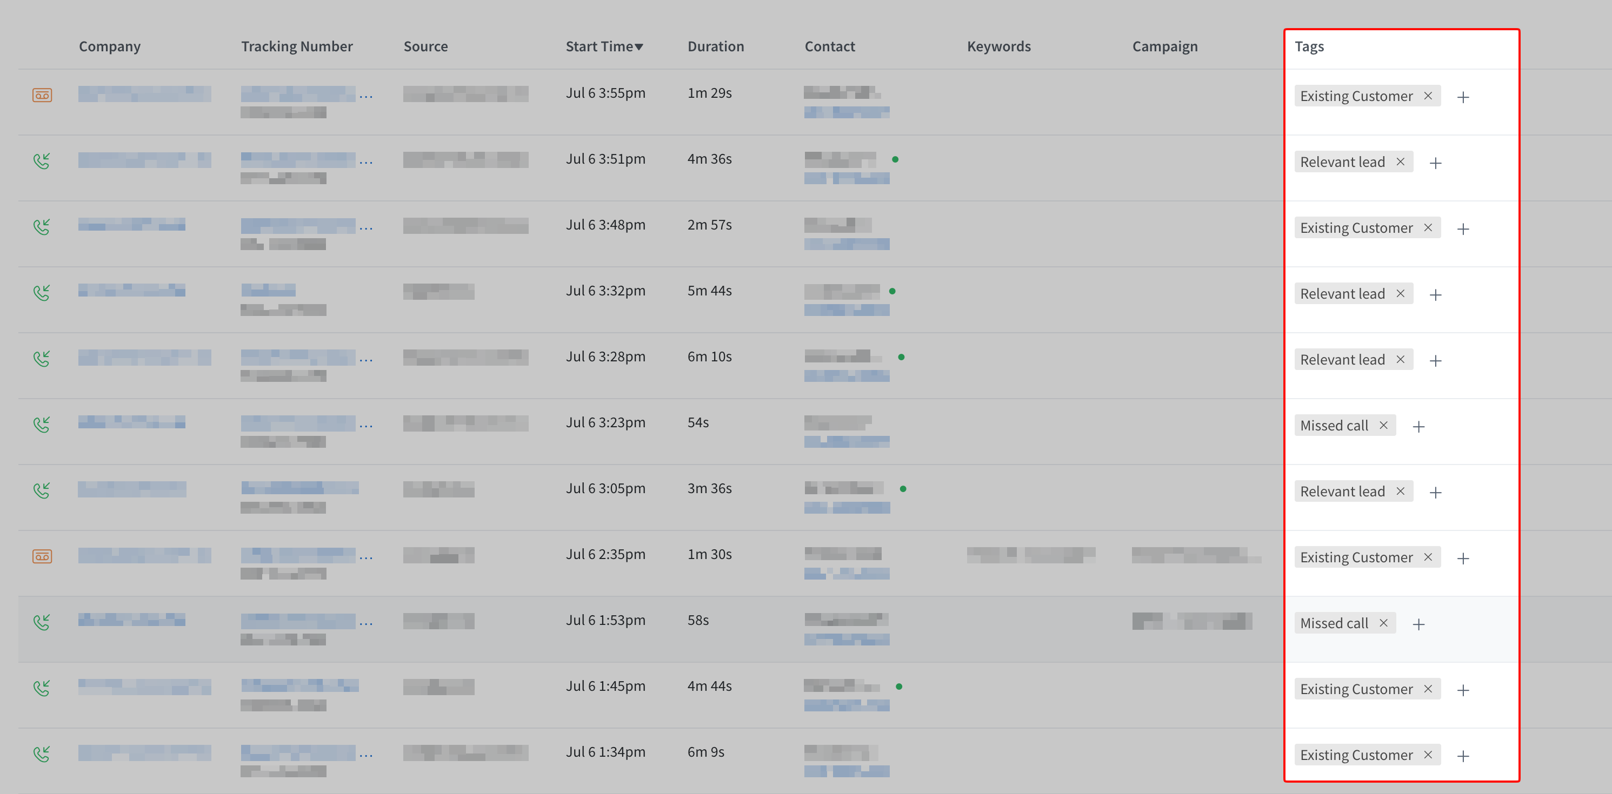Image resolution: width=1612 pixels, height=794 pixels.
Task: Remove Existing Customer tag on 3:55pm call
Action: point(1428,96)
